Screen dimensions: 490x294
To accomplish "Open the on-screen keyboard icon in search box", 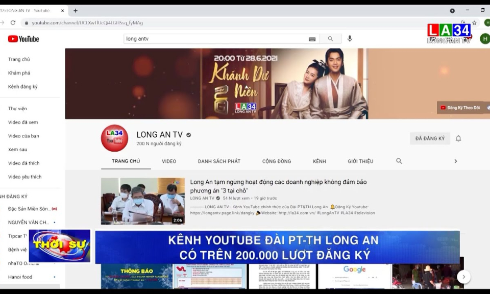I will pyautogui.click(x=312, y=39).
